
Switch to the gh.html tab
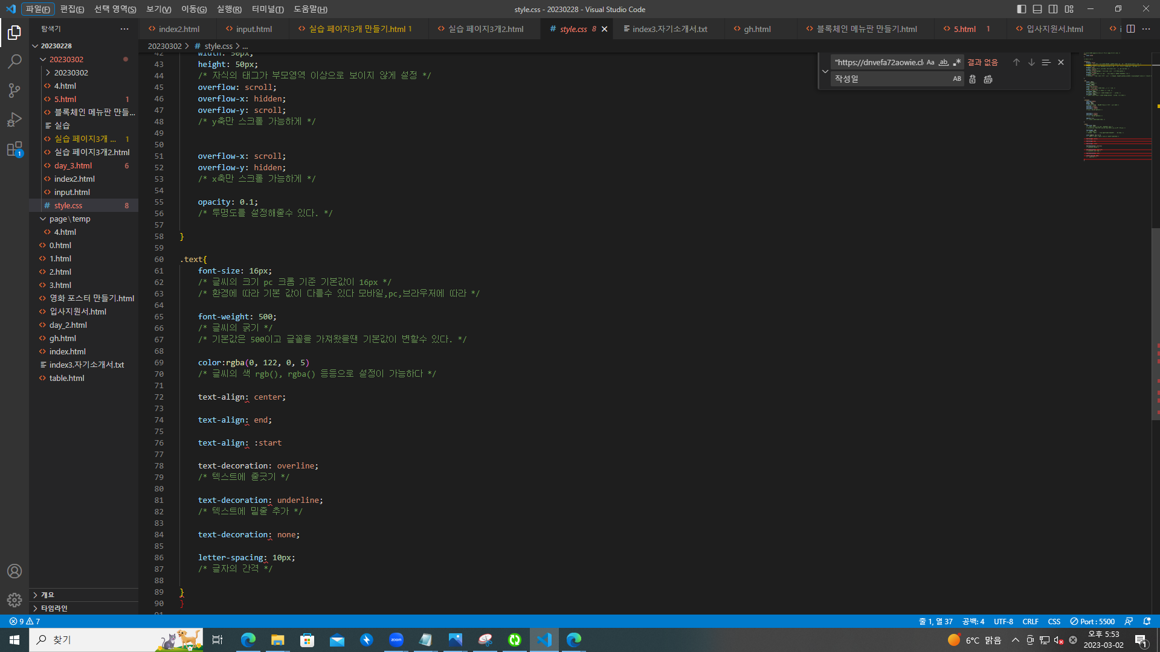756,29
